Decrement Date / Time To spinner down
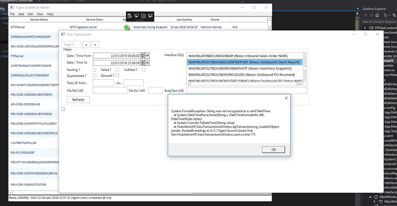This screenshot has width=397, height=206. (142, 64)
